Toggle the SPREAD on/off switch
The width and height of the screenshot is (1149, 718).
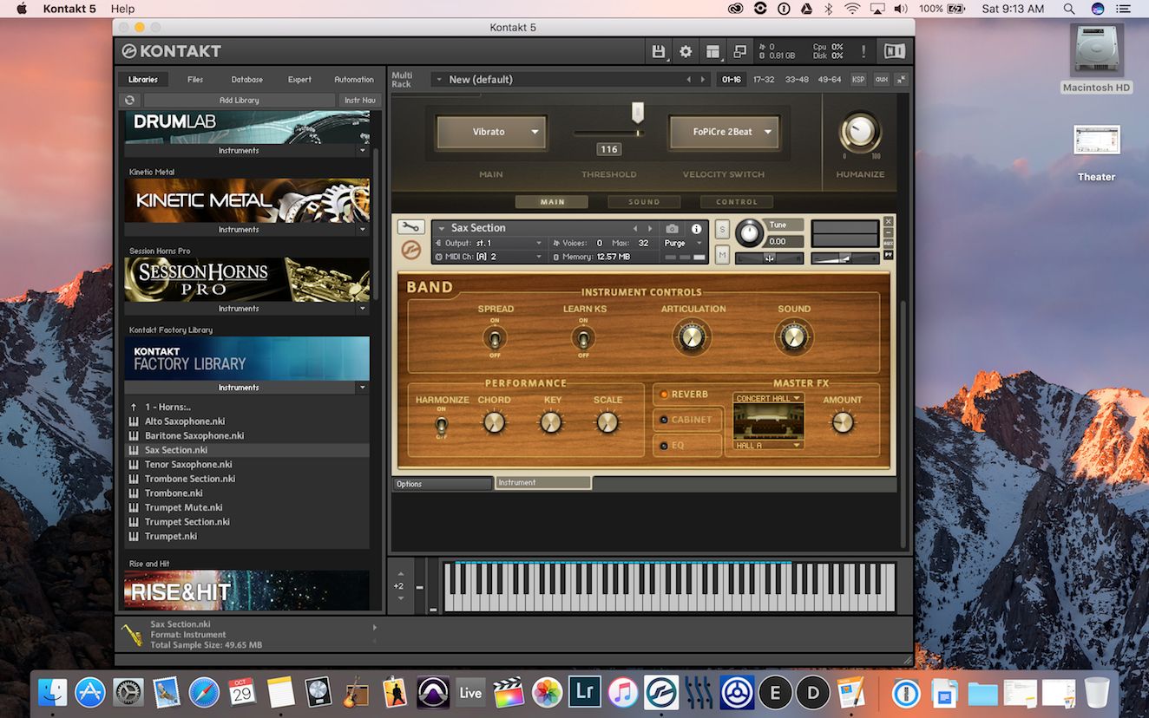496,337
